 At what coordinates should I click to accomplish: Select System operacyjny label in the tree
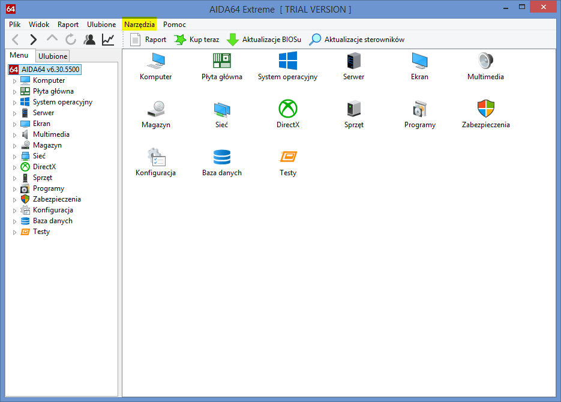62,102
